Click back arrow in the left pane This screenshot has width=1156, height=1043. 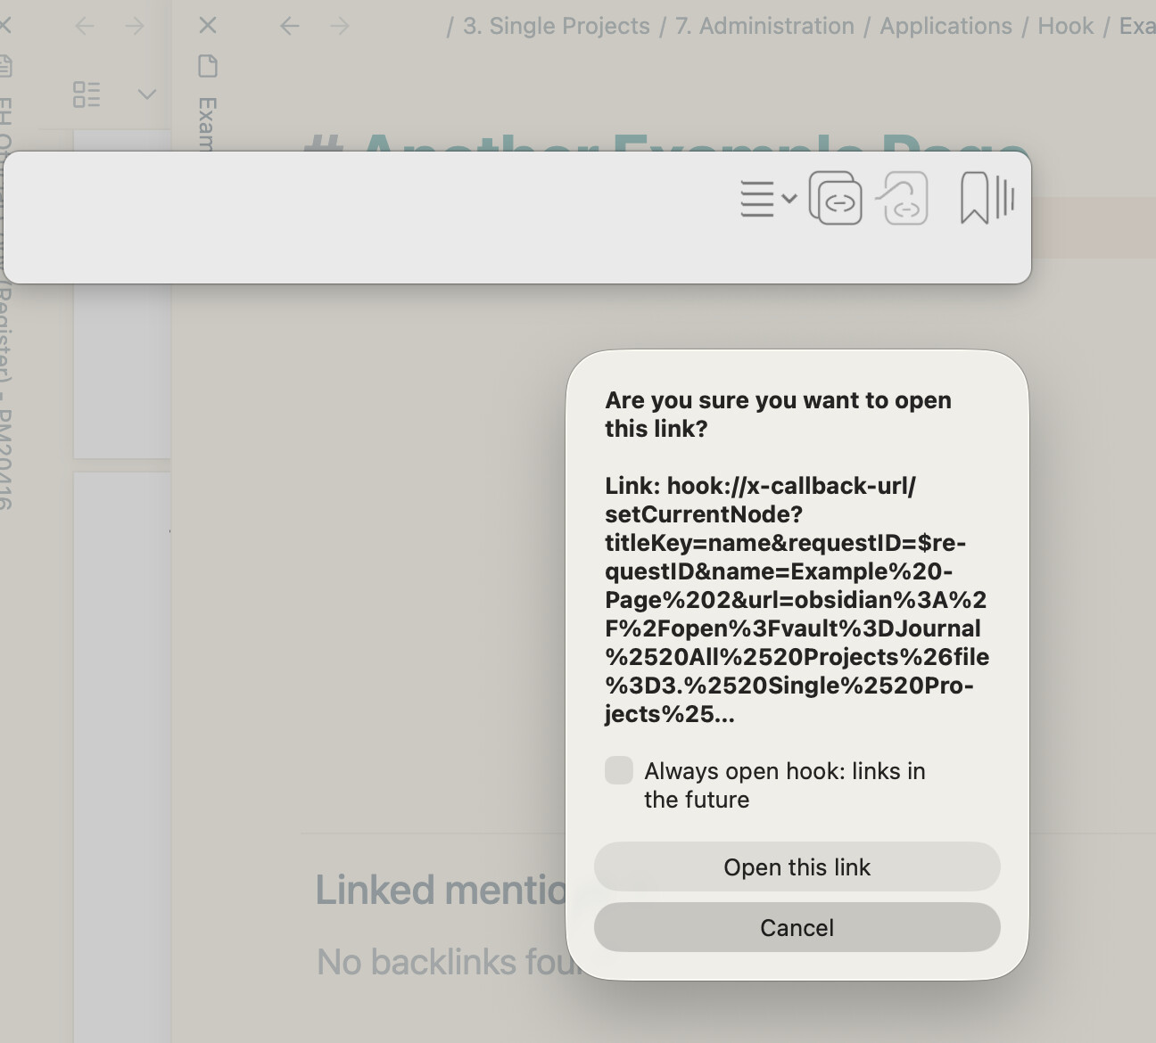85,26
